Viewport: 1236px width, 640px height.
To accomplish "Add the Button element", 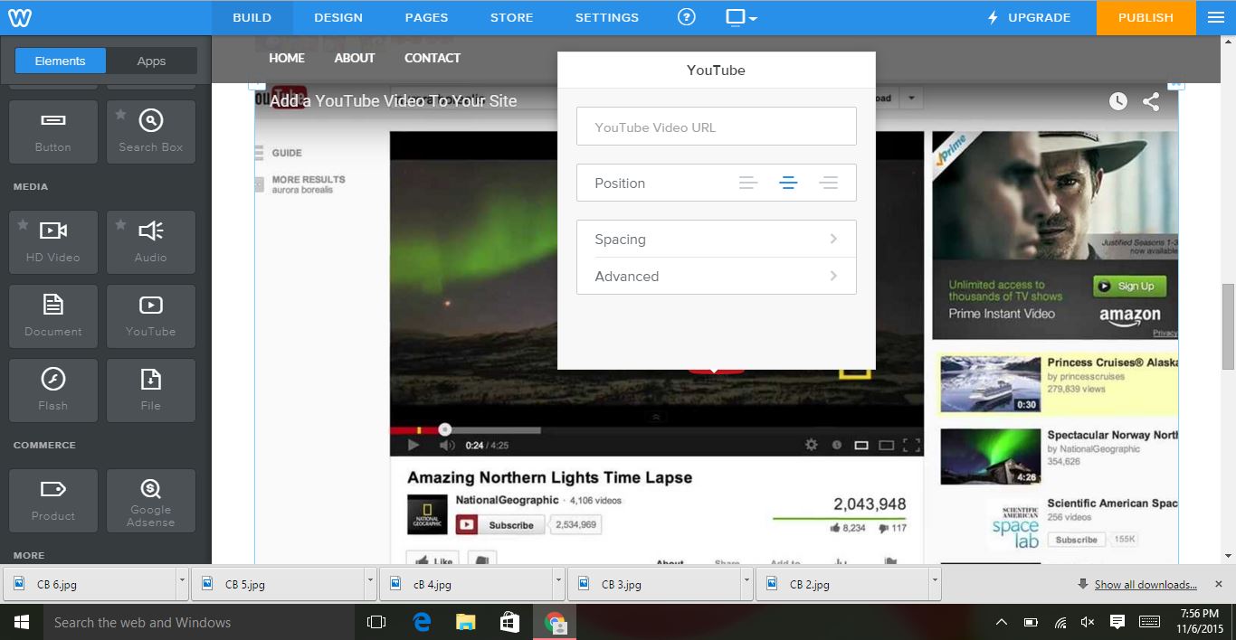I will [53, 132].
